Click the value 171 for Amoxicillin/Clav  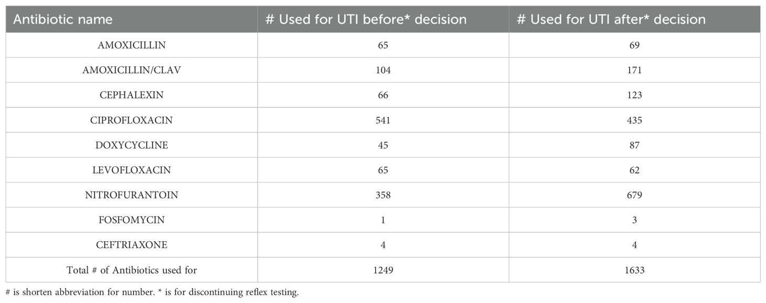pyautogui.click(x=634, y=70)
